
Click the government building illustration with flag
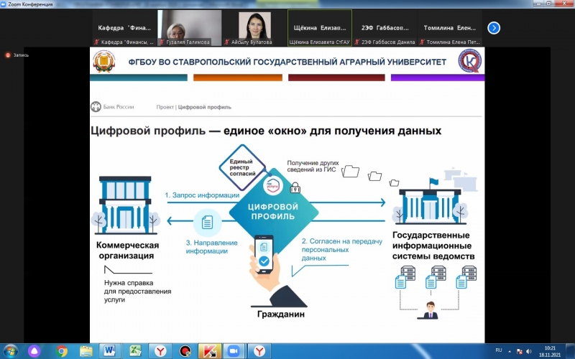click(430, 202)
